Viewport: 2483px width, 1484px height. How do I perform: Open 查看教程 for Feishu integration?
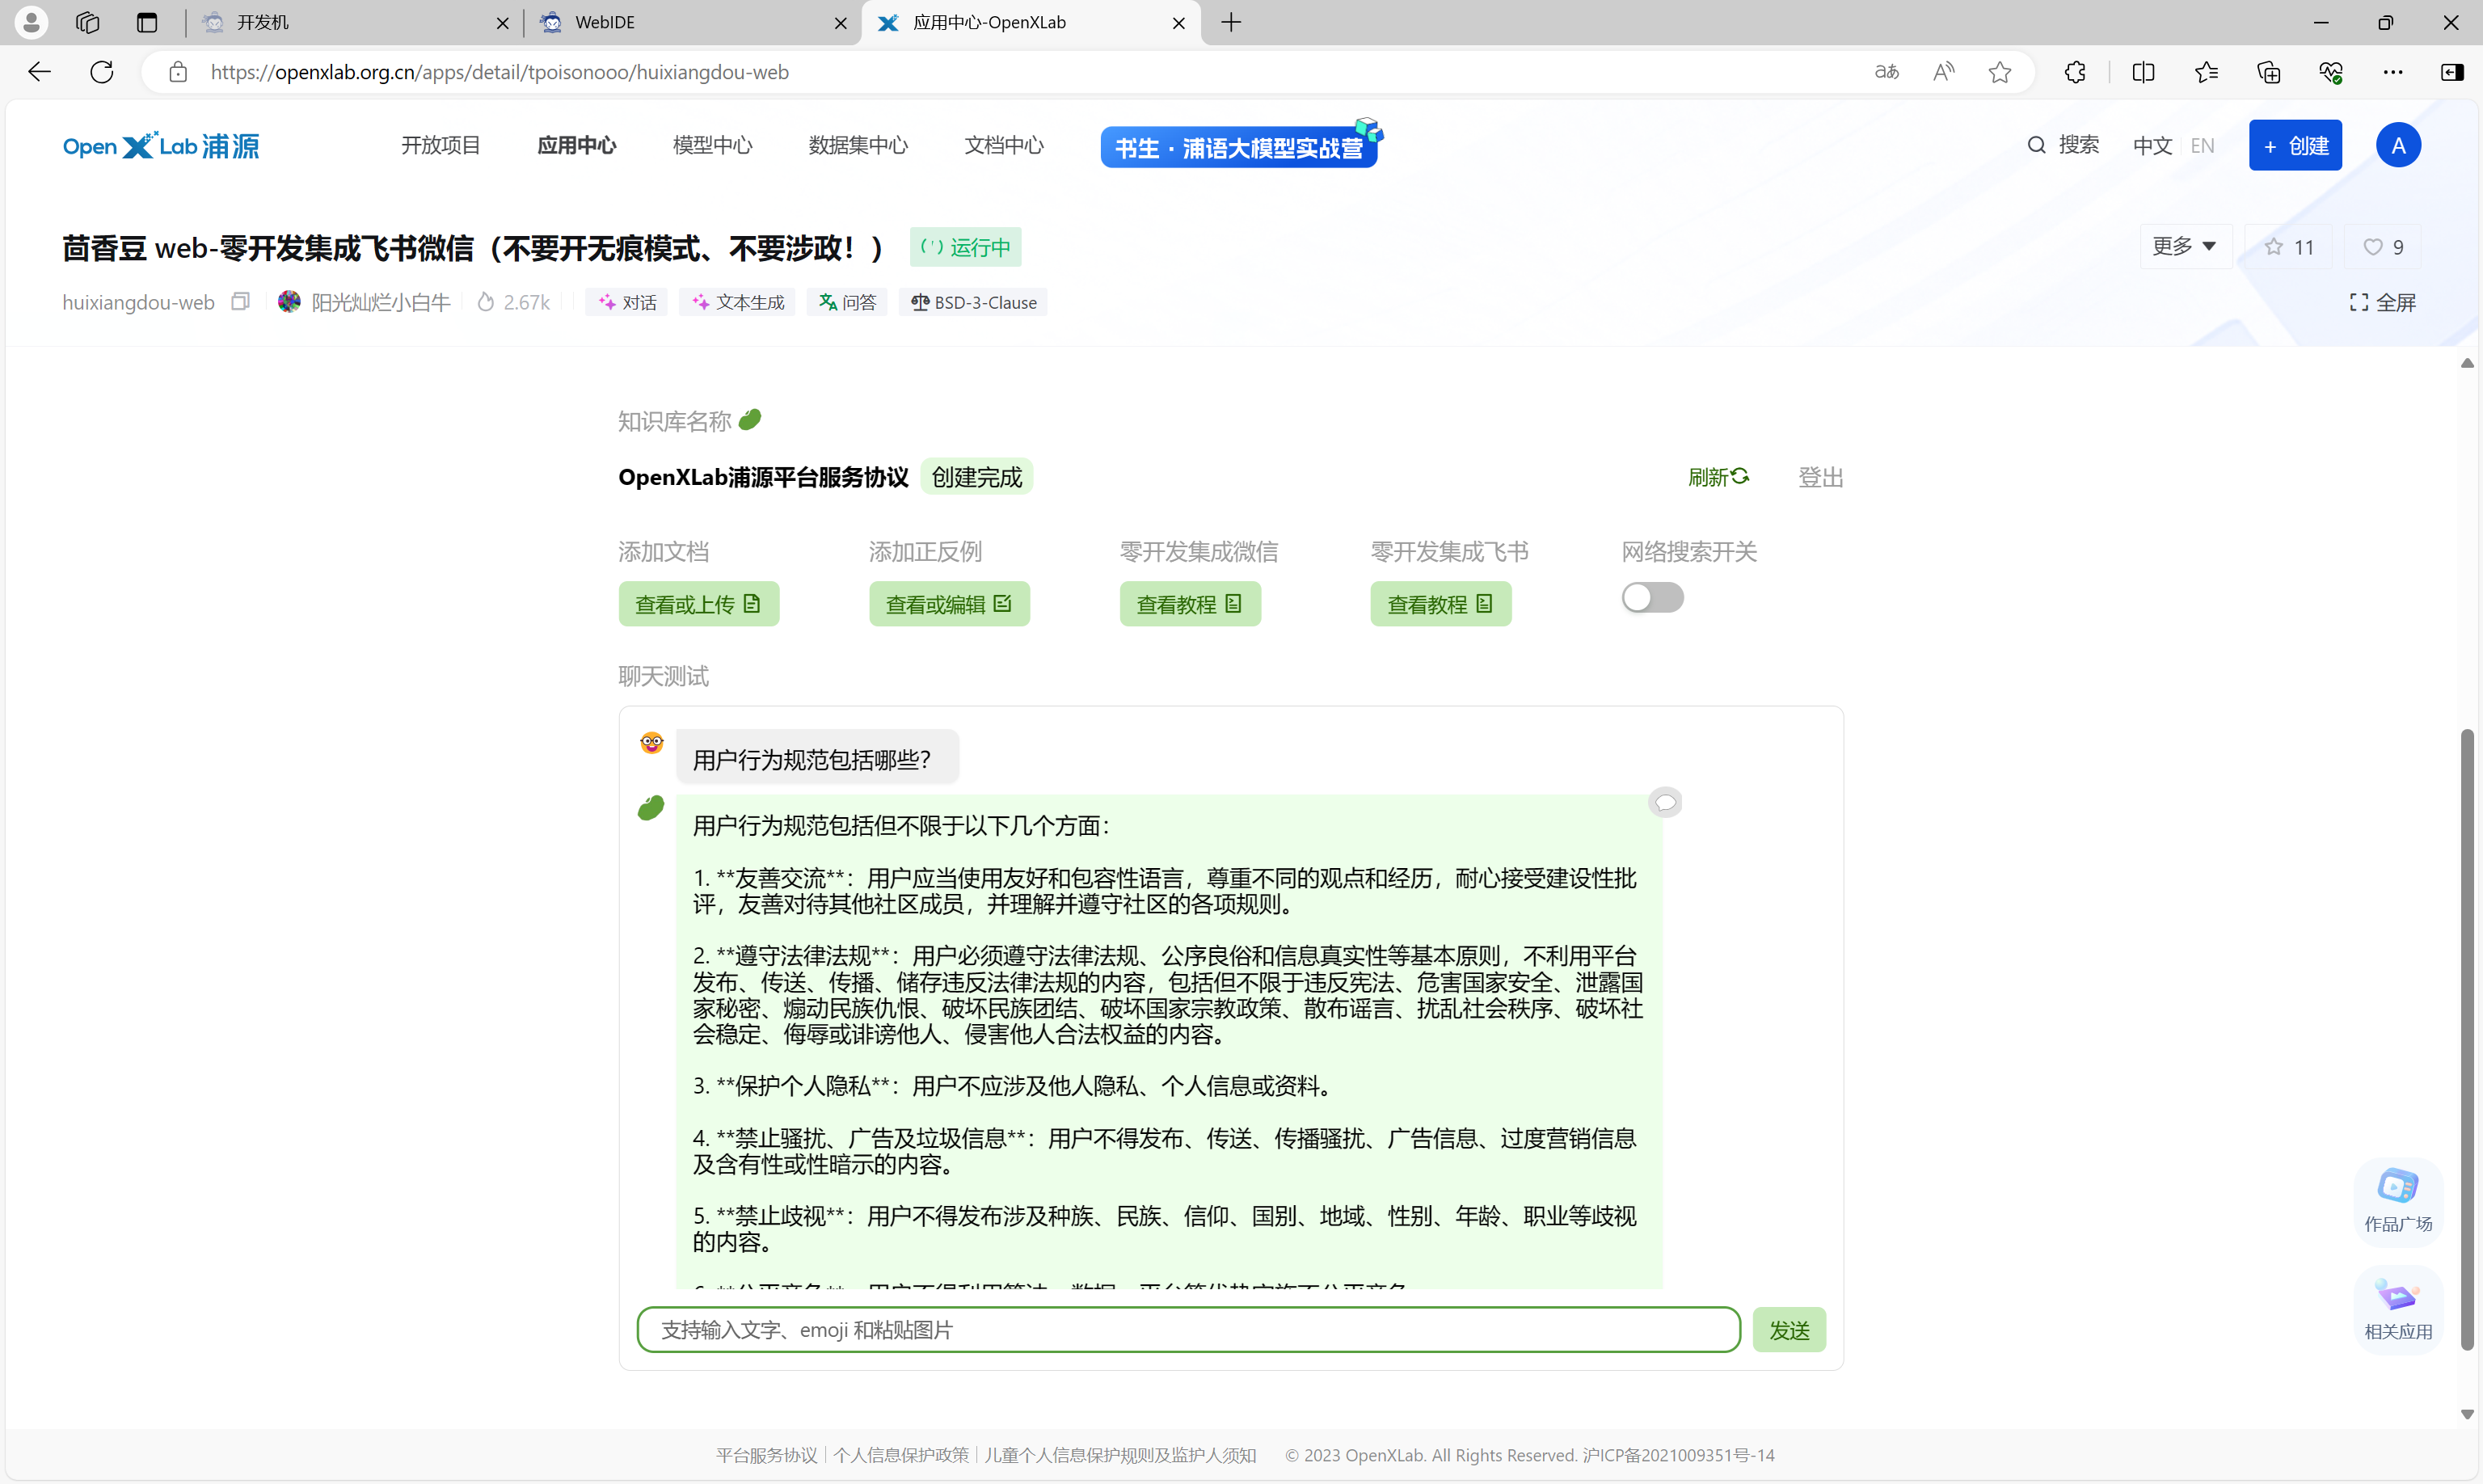1441,604
